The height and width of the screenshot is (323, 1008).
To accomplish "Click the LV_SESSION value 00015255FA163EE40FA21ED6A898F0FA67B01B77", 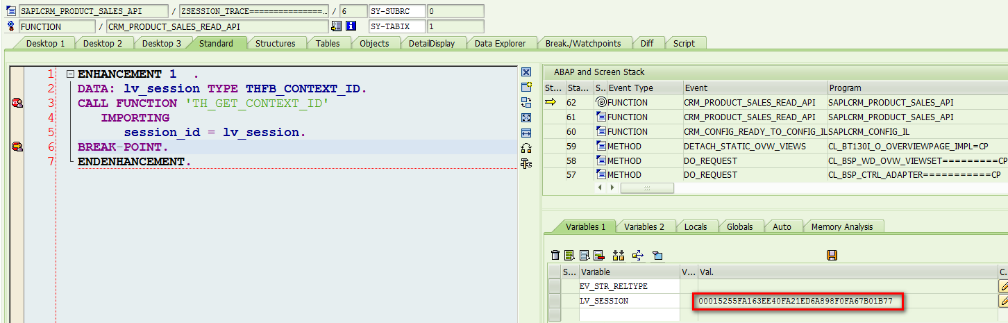I will 796,301.
